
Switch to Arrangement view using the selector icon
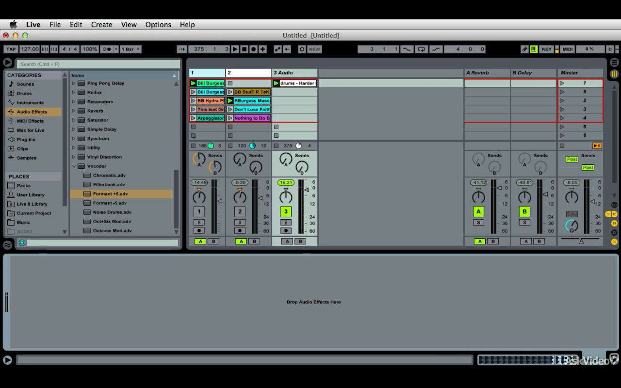tap(614, 63)
